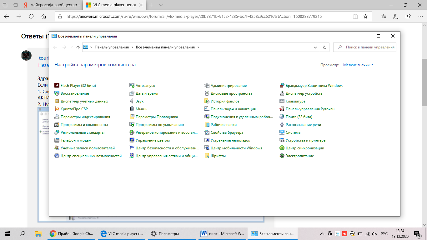The image size is (427, 240).
Task: Open a new browser tab with the plus button
Action: [151, 5]
